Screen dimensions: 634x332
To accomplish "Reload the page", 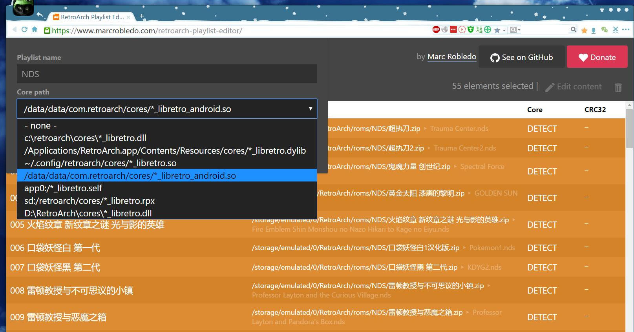I will pyautogui.click(x=24, y=29).
